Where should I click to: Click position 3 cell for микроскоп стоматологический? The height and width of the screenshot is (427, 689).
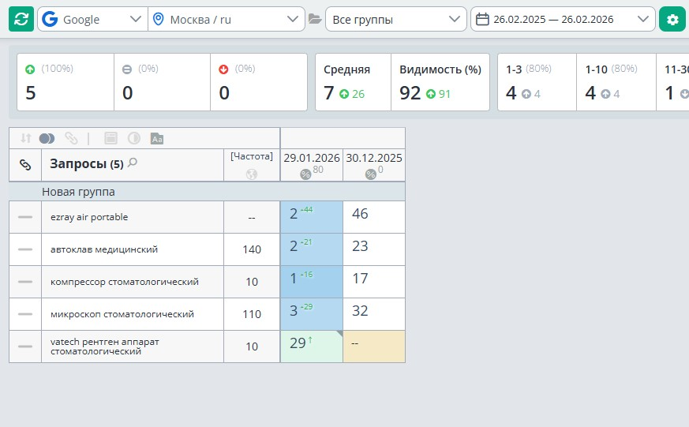(312, 314)
